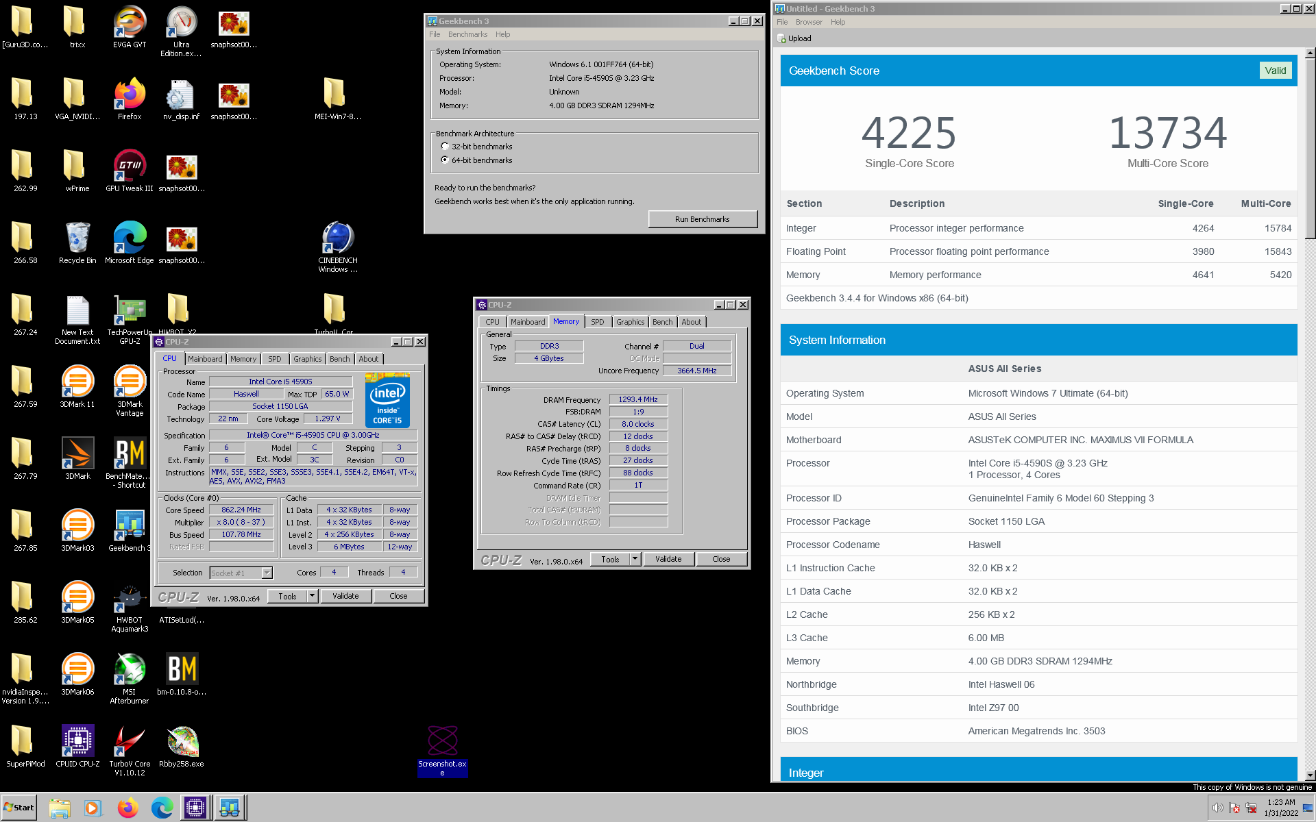1316x822 pixels.
Task: Open the Browser menu in Geekbench results
Action: coord(809,22)
